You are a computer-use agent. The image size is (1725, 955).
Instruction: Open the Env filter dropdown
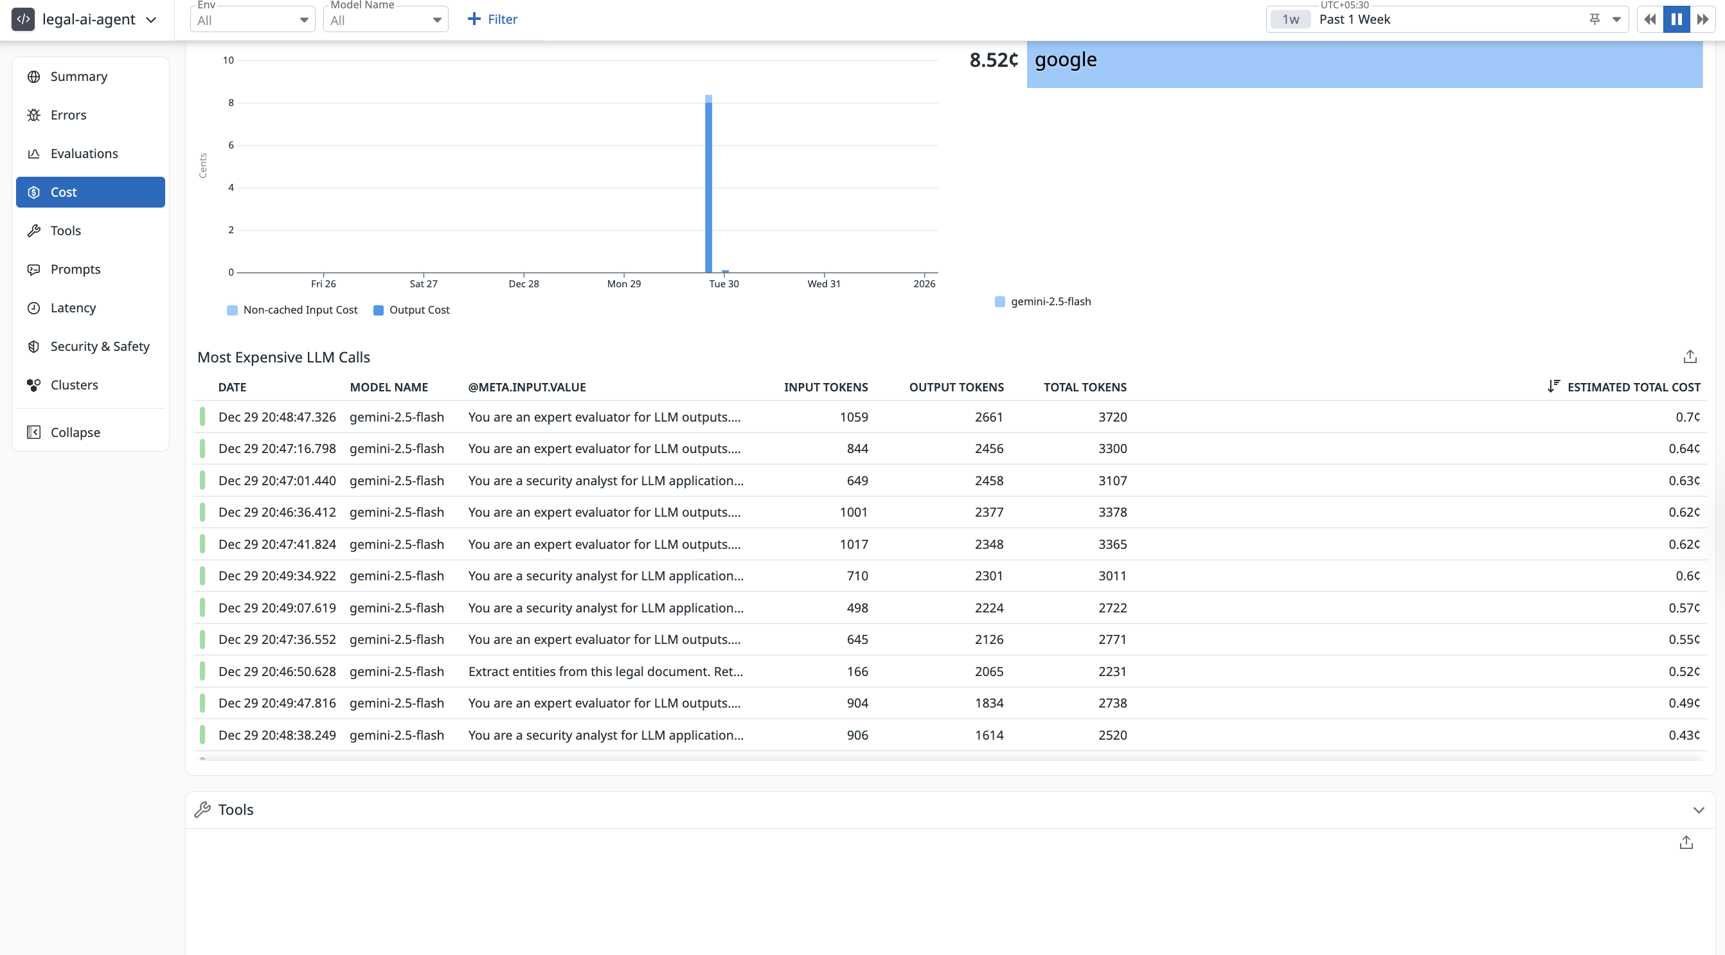pos(253,20)
